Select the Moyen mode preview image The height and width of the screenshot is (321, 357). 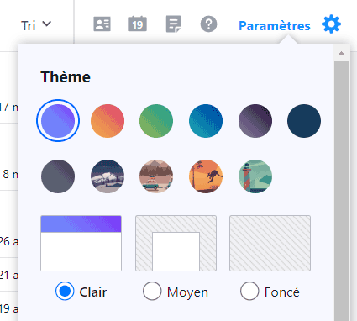click(x=176, y=243)
